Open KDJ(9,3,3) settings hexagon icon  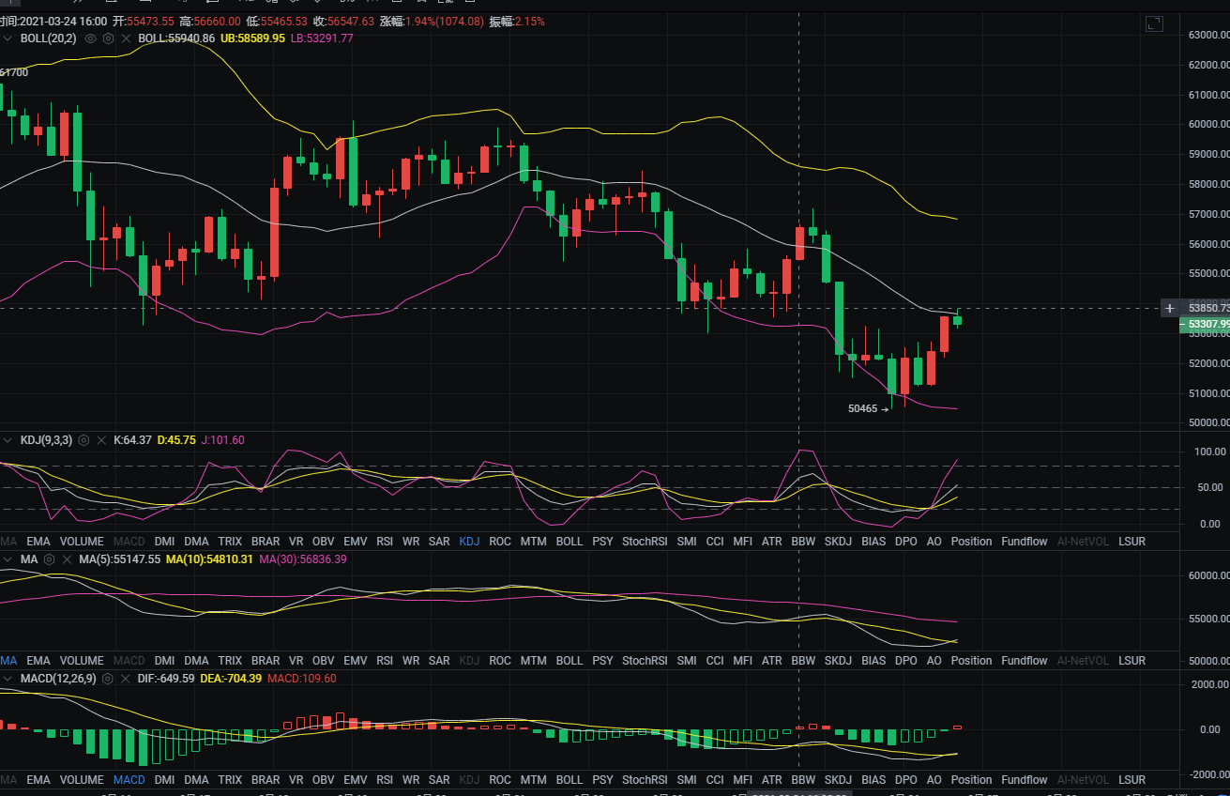[84, 440]
